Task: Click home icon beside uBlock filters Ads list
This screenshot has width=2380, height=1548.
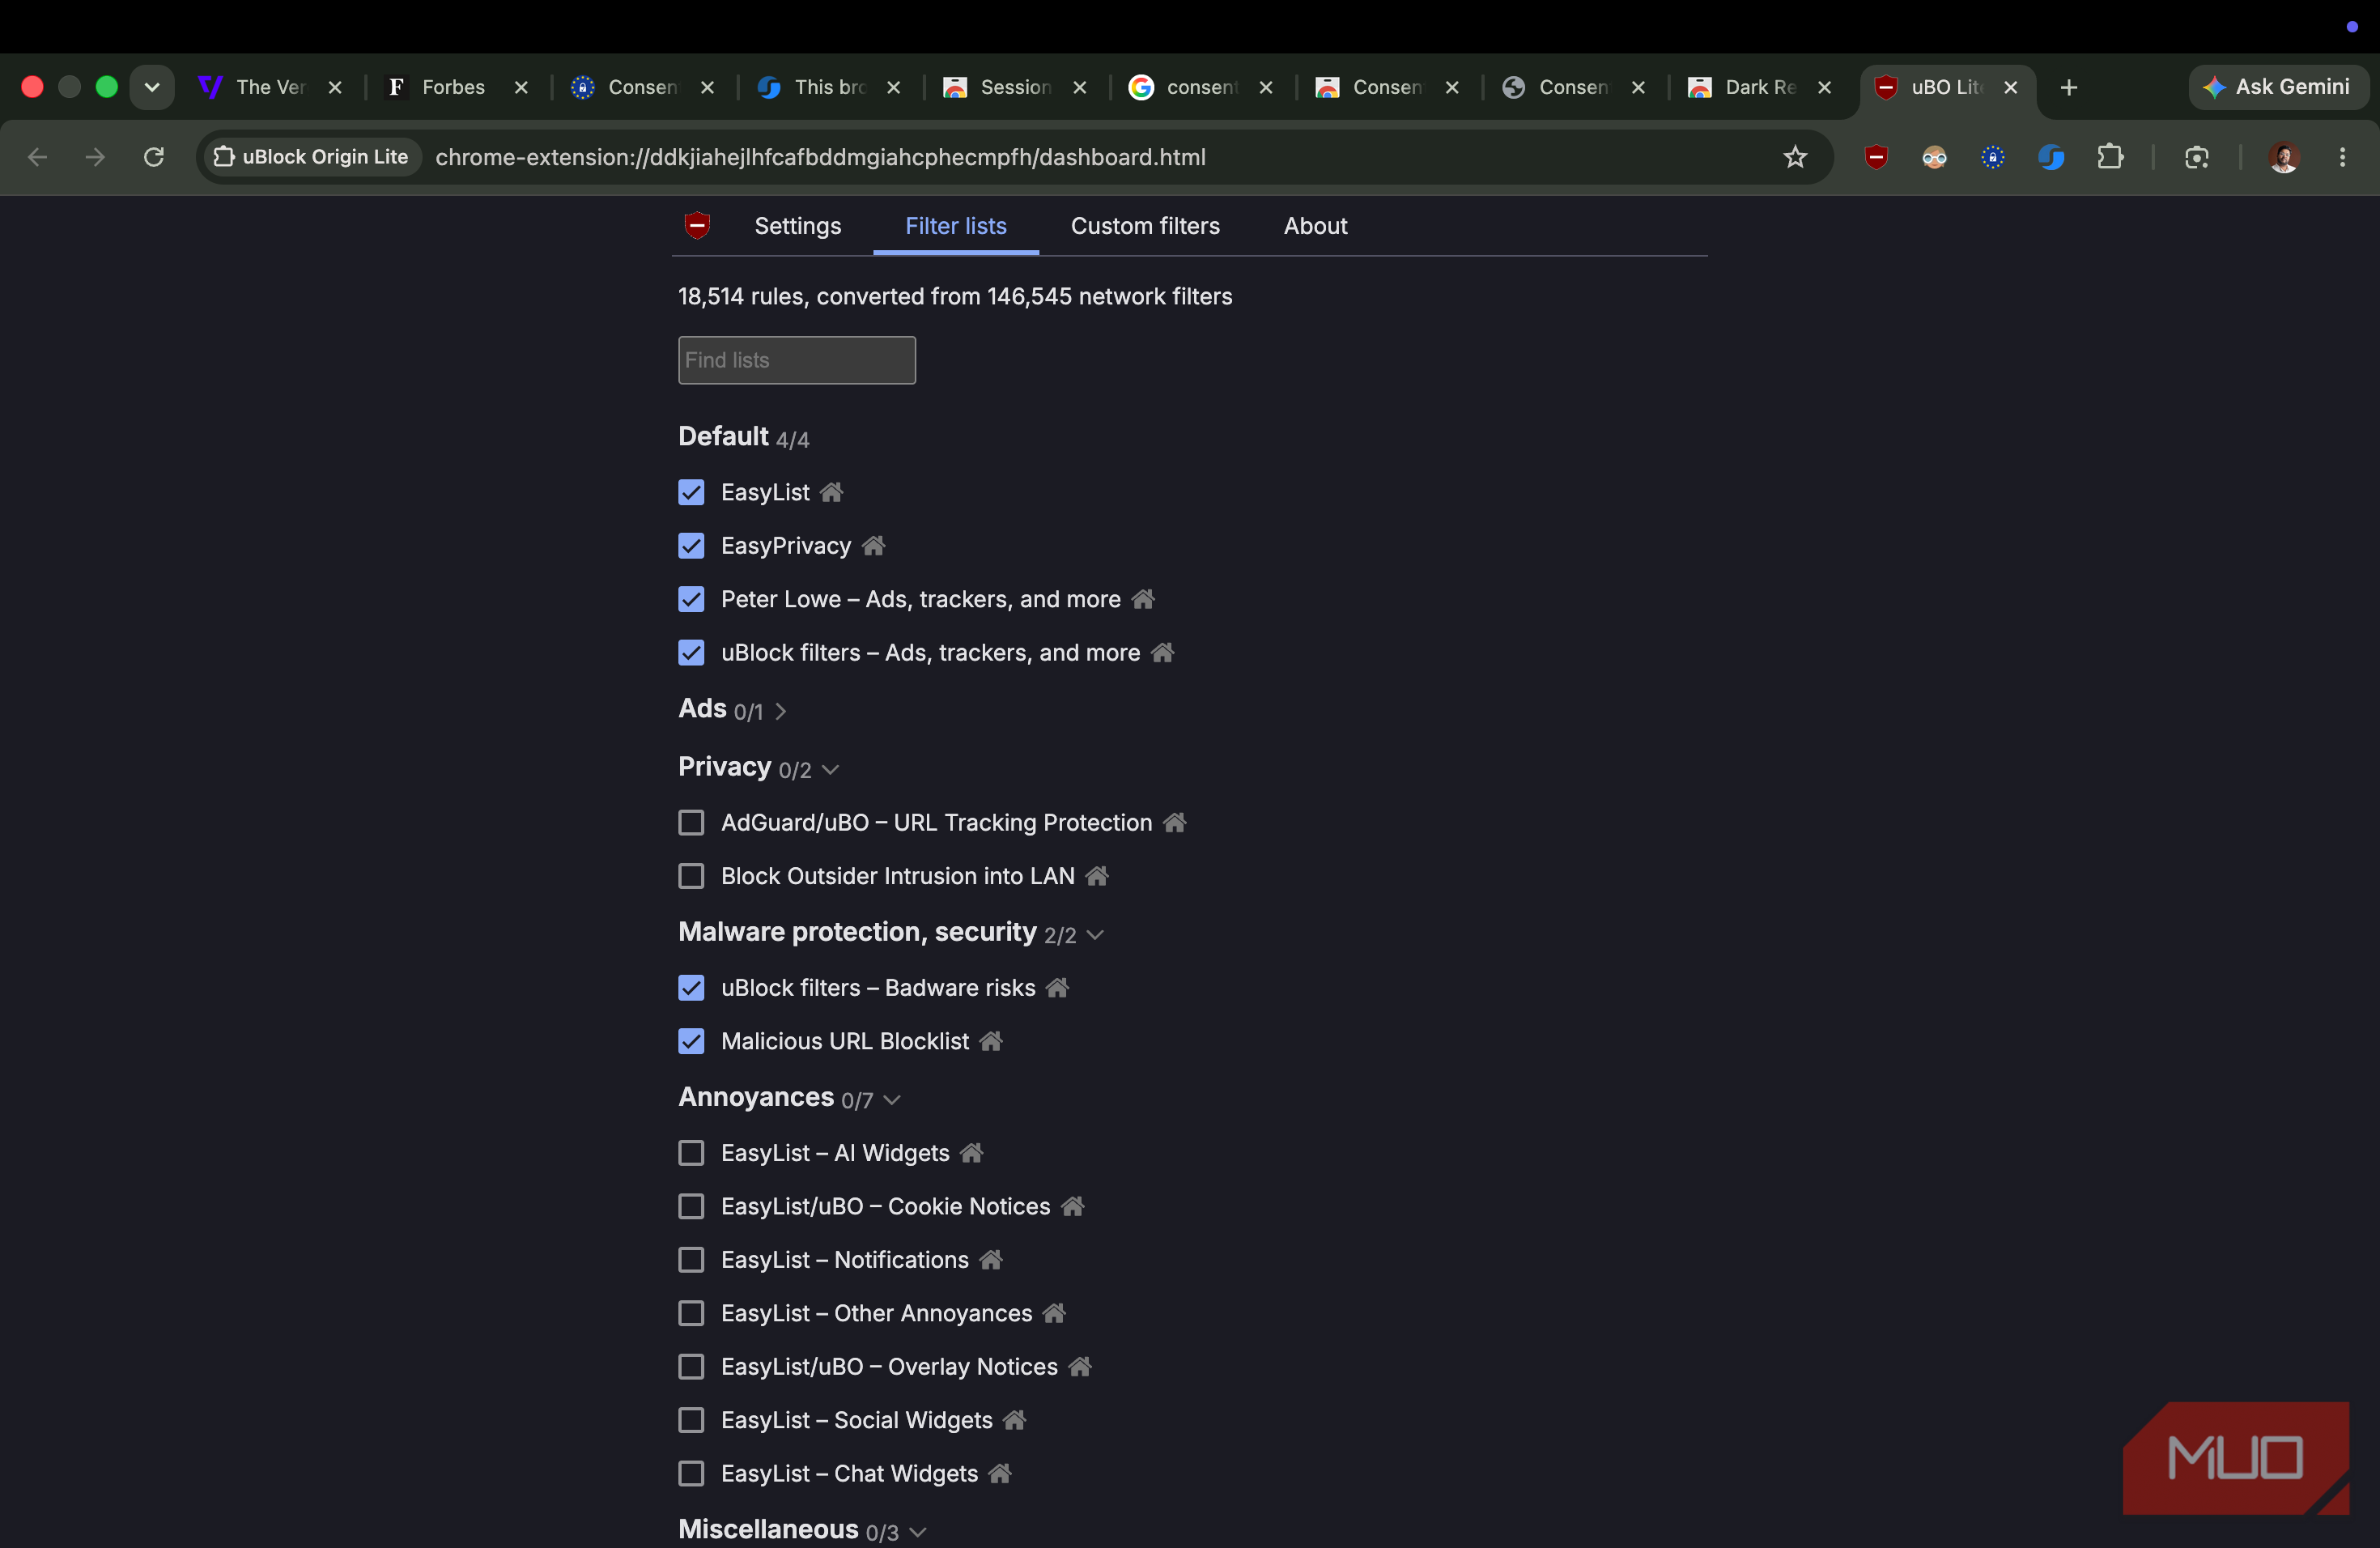Action: click(x=1162, y=652)
